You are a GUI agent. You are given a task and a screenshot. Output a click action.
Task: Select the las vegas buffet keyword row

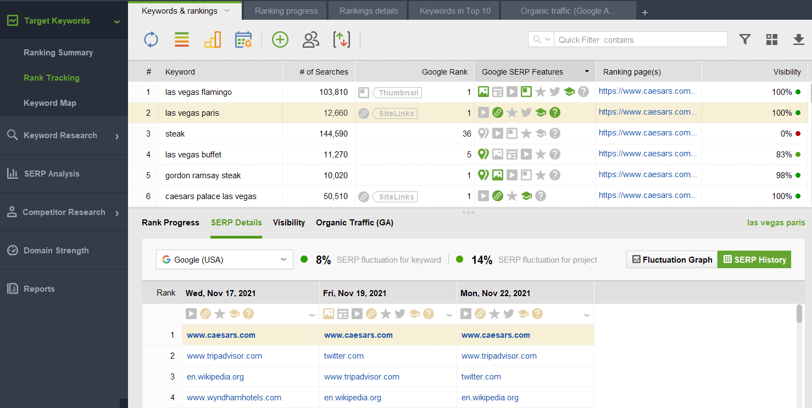(468, 155)
